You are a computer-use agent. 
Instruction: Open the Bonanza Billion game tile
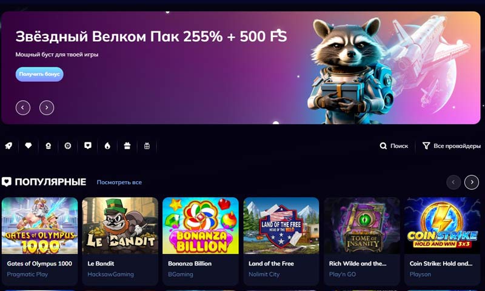pyautogui.click(x=201, y=241)
